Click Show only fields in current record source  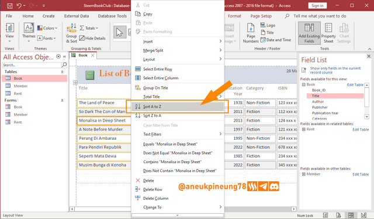tap(335, 70)
